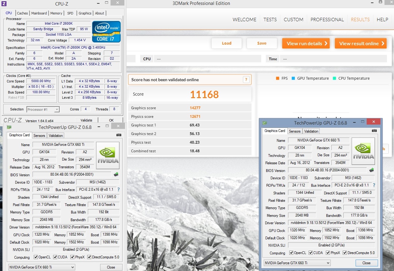Click the Load button in 3DMark
The height and width of the screenshot is (271, 394).
point(227,43)
